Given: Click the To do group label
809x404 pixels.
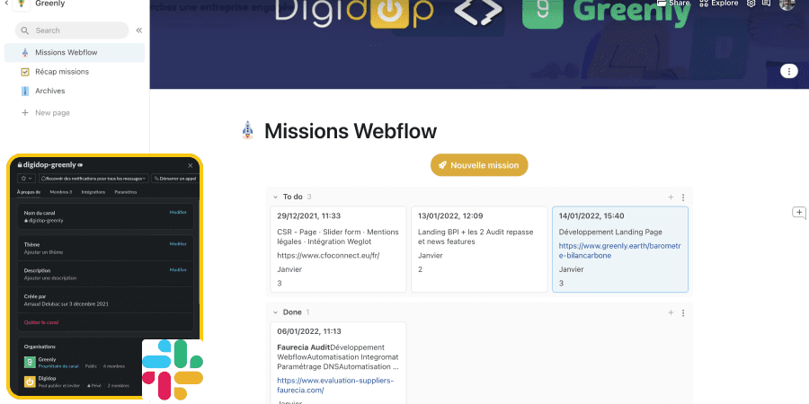Looking at the screenshot, I should point(292,197).
